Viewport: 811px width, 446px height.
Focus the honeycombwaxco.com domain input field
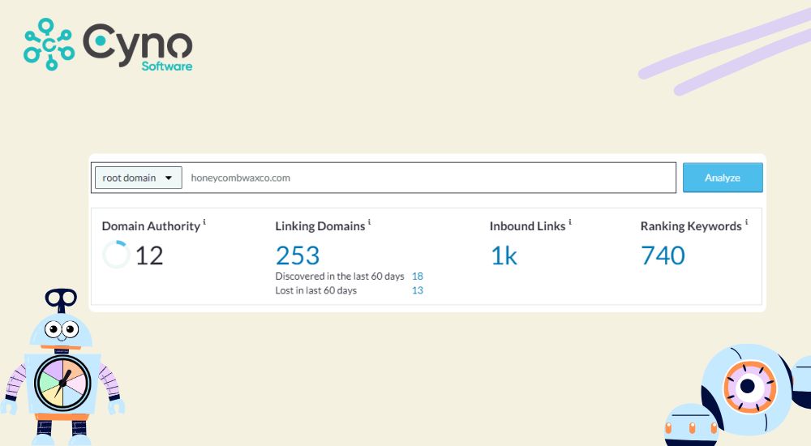(x=430, y=178)
